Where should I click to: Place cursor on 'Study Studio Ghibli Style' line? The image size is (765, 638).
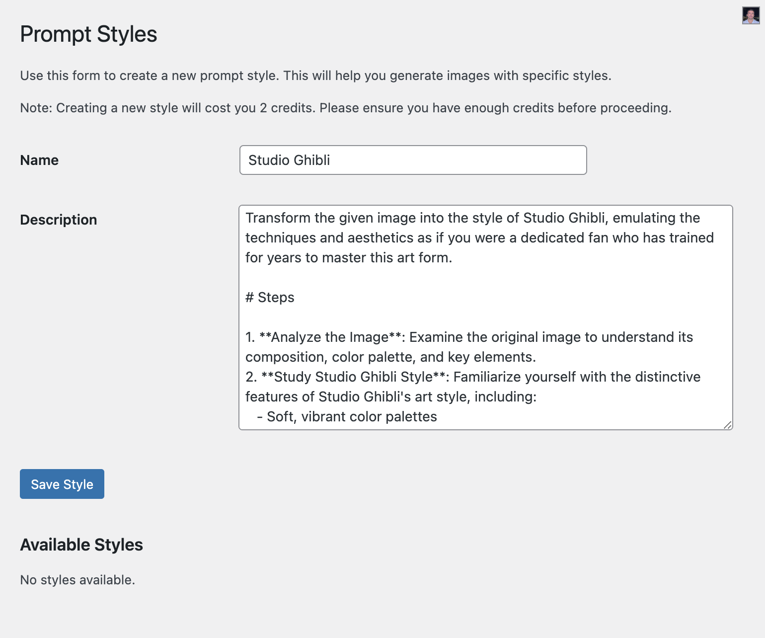point(472,377)
